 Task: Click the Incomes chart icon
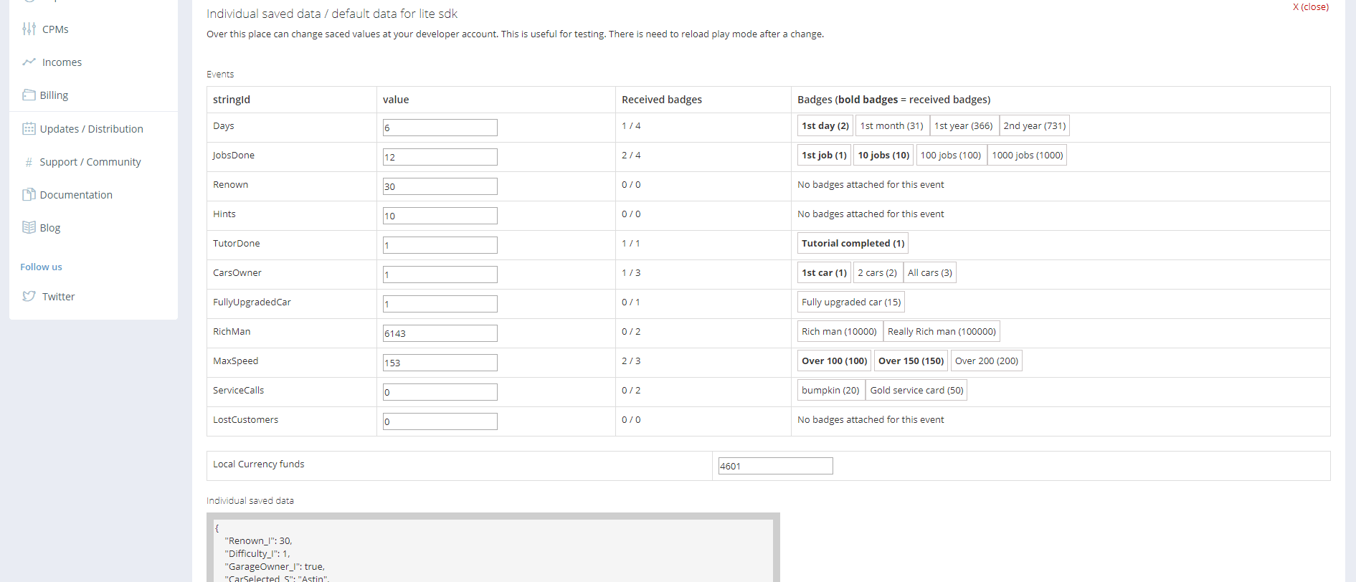click(x=29, y=62)
